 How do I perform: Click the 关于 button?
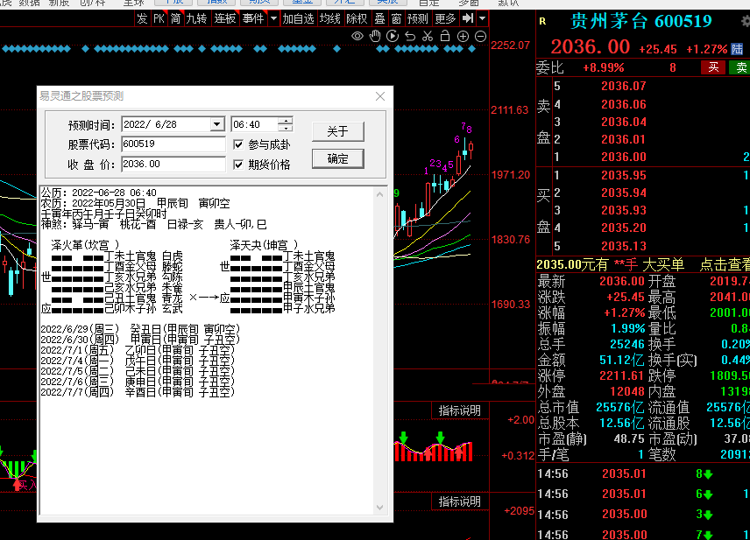[x=337, y=131]
